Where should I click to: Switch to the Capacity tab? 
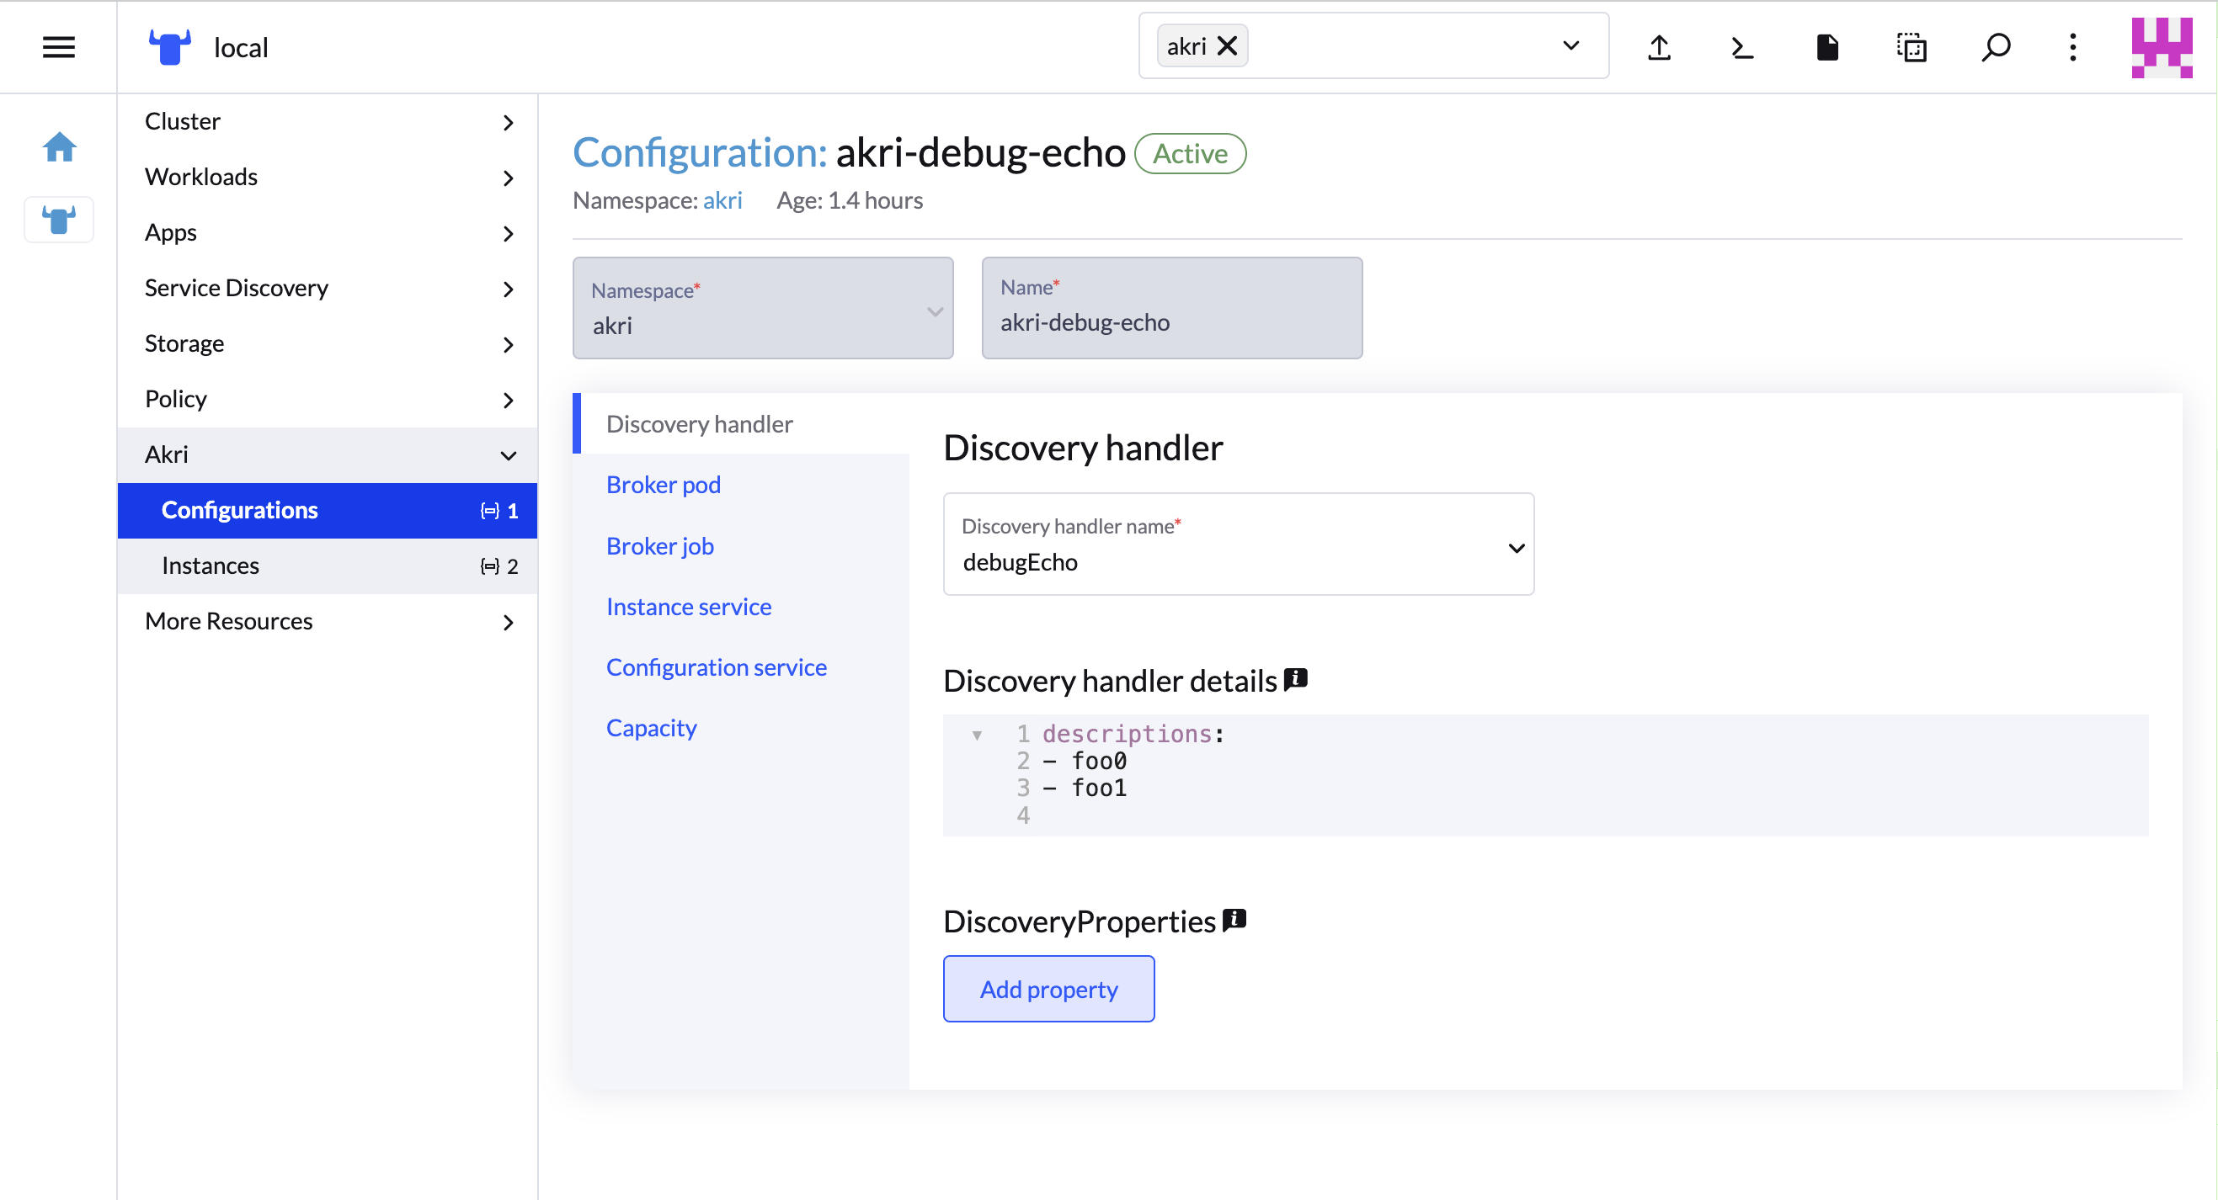tap(651, 728)
